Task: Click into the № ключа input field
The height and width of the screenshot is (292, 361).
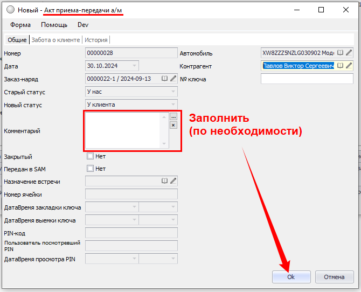Action: pos(306,79)
